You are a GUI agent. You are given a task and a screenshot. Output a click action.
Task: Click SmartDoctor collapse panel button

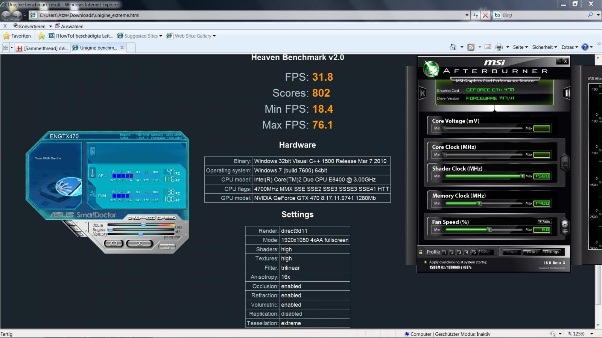pyautogui.click(x=167, y=246)
